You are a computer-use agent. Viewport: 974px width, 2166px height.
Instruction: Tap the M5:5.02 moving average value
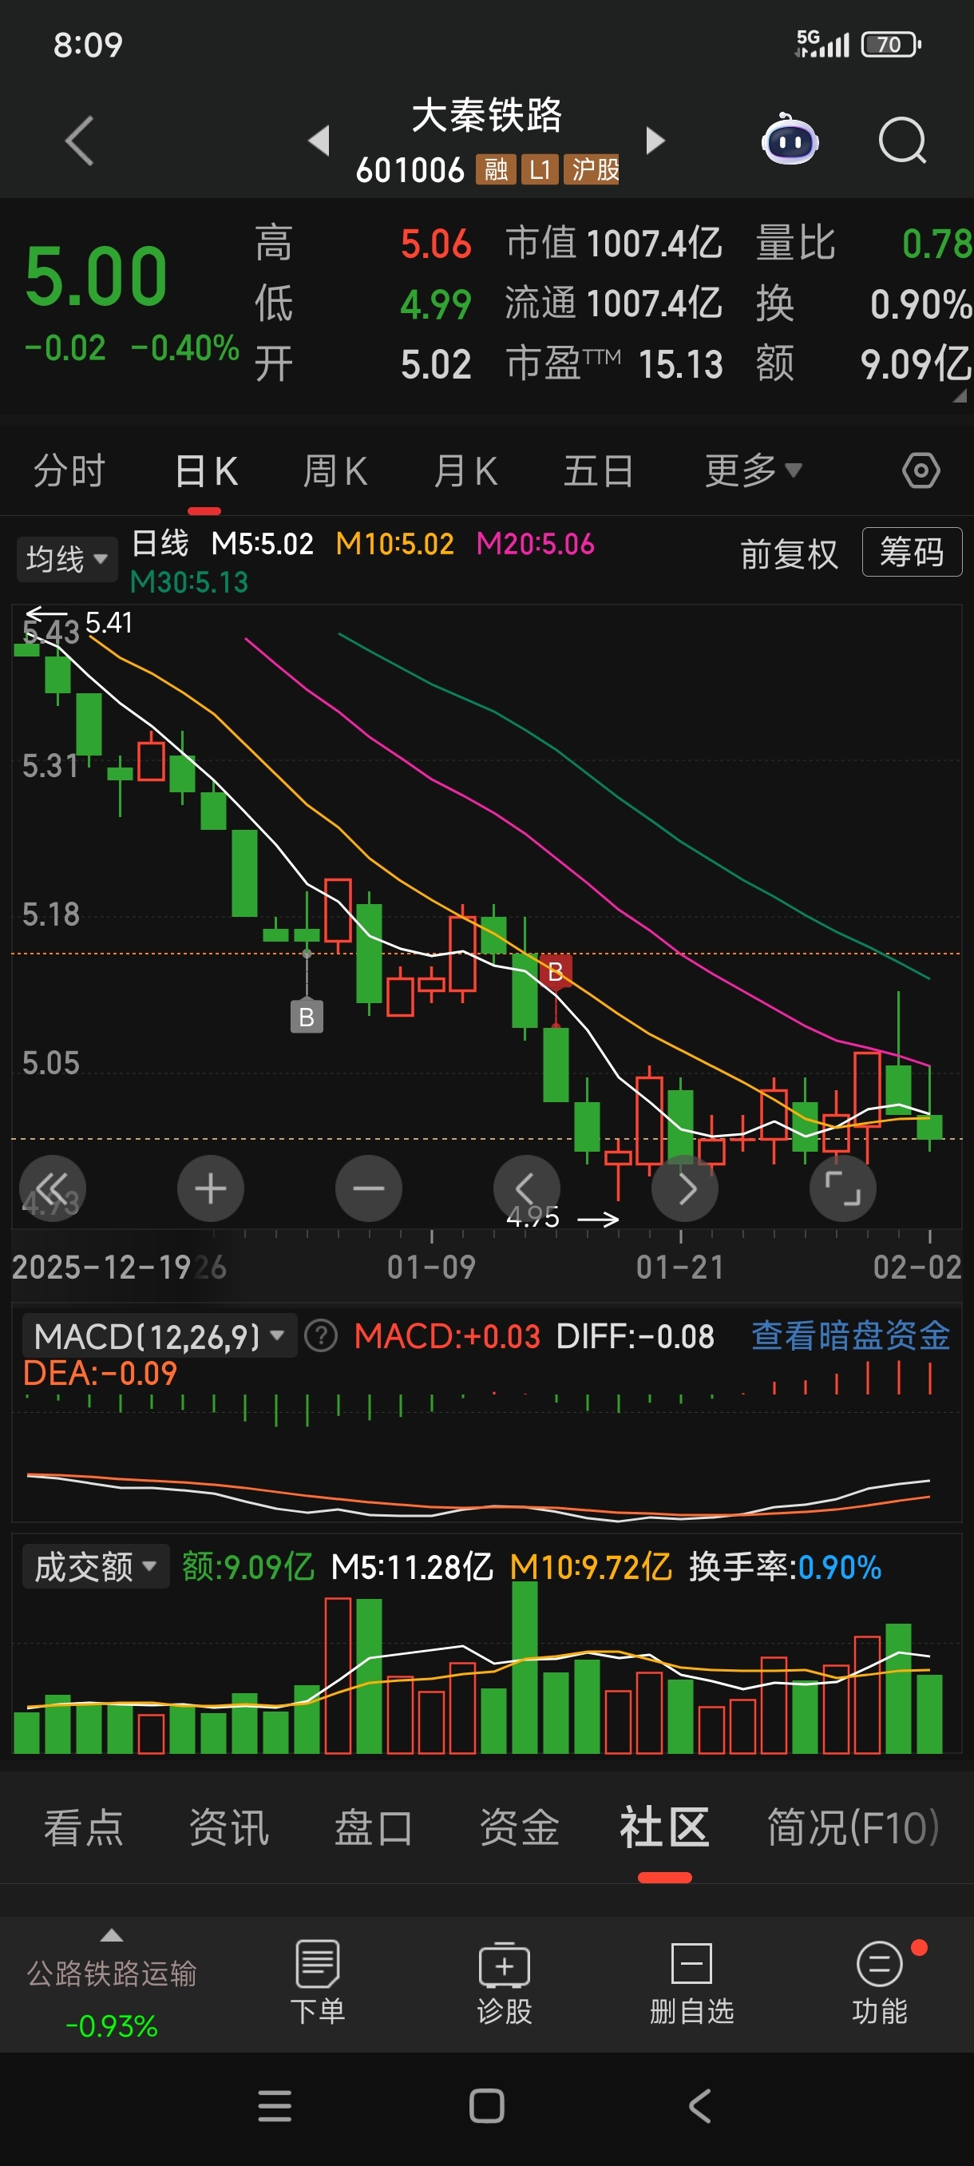(262, 544)
